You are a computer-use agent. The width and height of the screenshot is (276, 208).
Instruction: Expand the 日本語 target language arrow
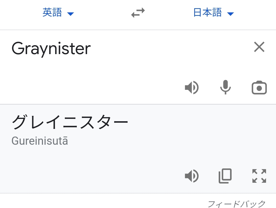tap(230, 14)
